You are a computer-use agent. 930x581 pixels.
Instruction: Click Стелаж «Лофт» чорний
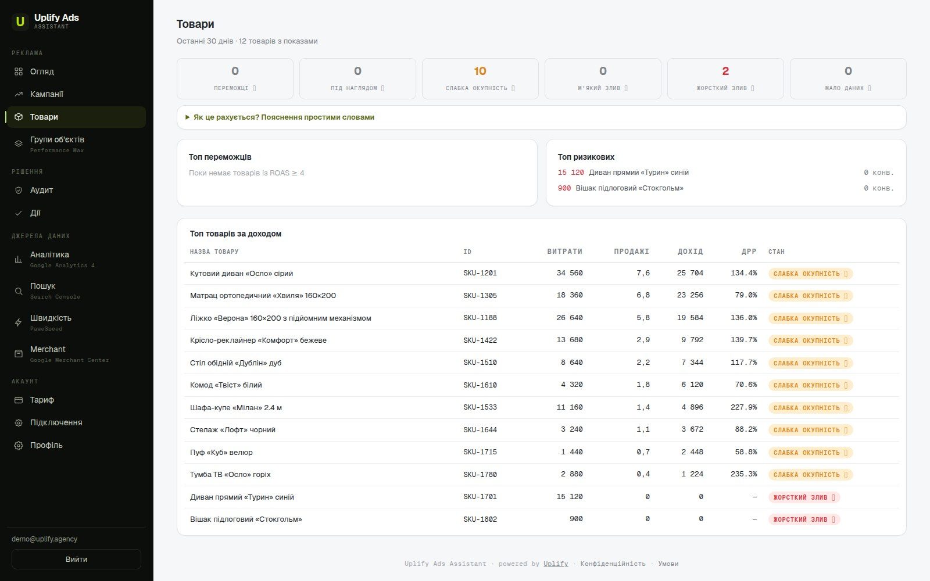233,430
